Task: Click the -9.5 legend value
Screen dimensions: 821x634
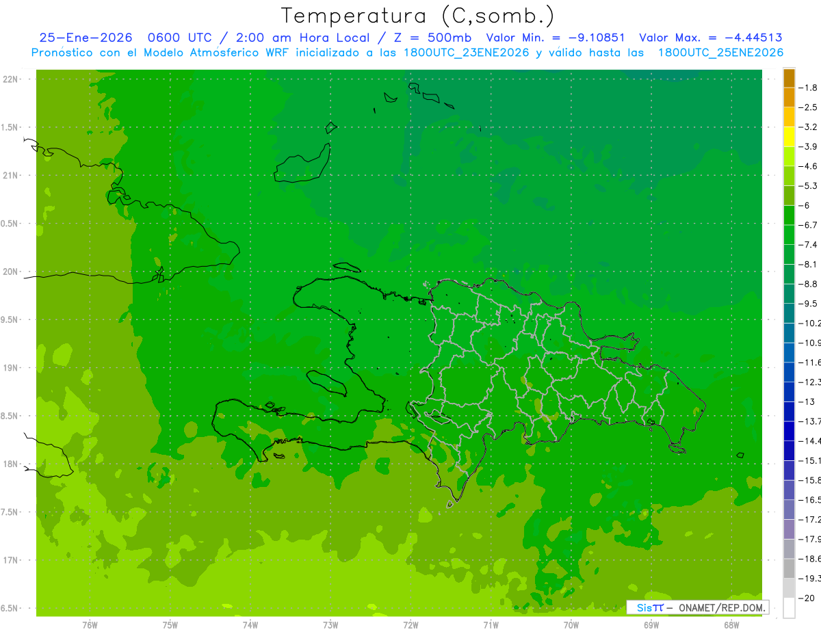Action: click(808, 303)
